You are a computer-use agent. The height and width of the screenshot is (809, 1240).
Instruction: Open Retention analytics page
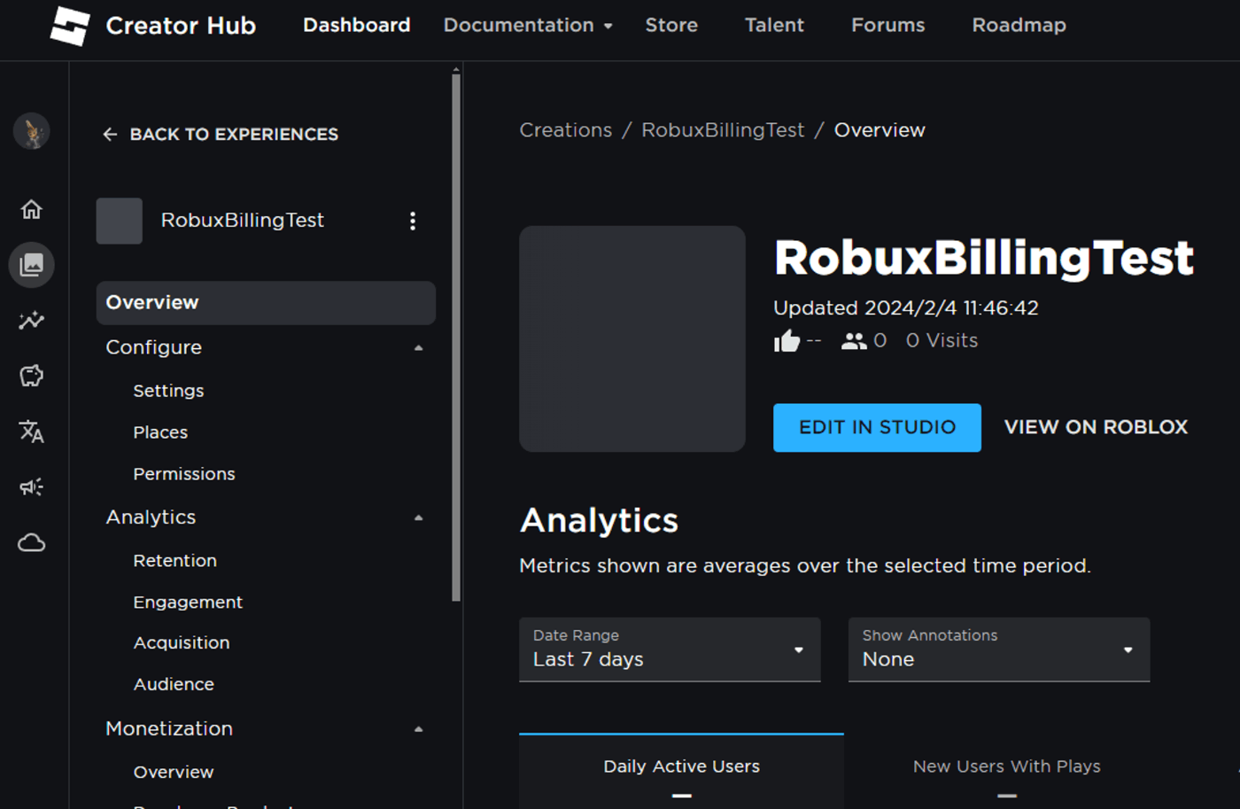coord(174,561)
